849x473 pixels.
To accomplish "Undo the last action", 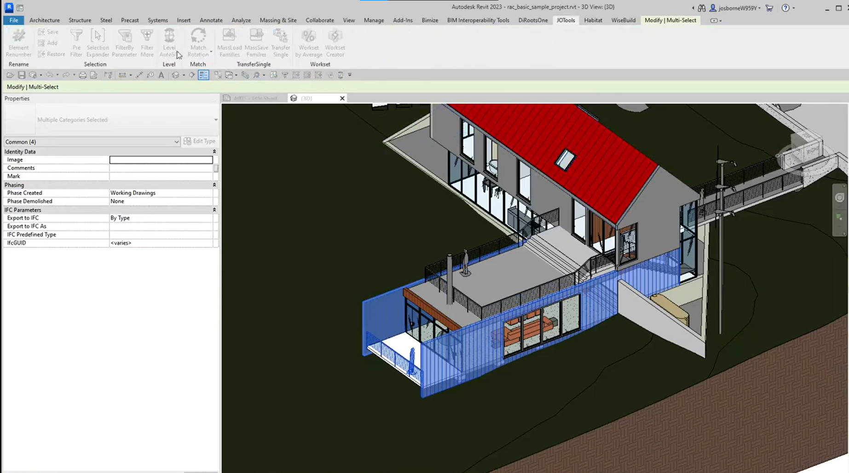I will (49, 75).
